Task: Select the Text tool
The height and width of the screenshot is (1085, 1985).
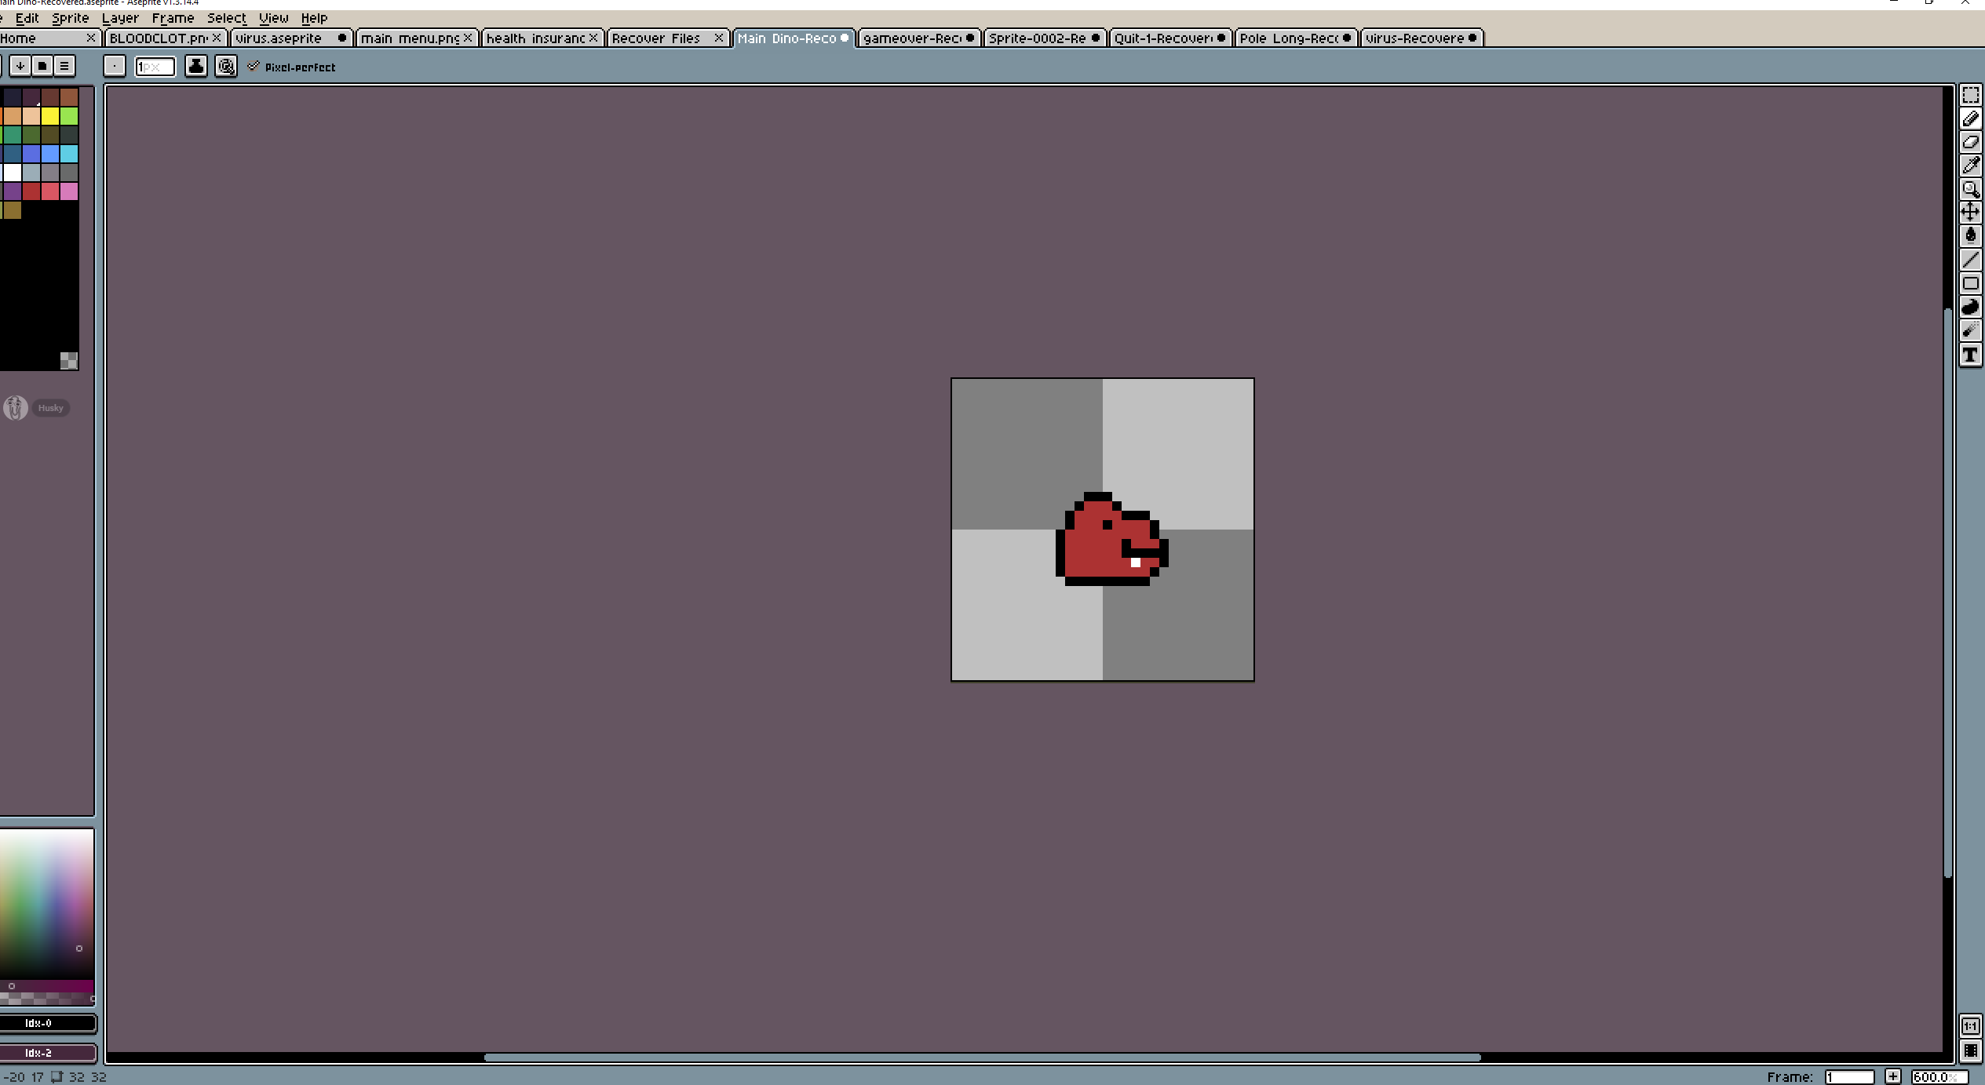Action: 1970,355
